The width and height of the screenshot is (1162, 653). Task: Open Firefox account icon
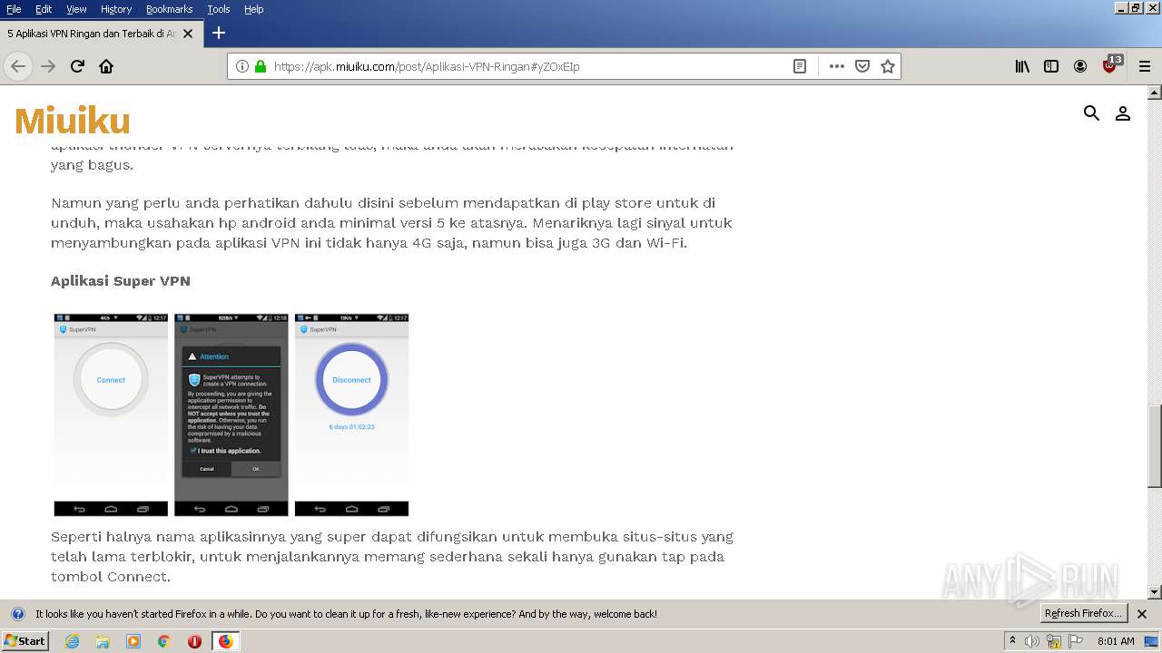[x=1080, y=66]
